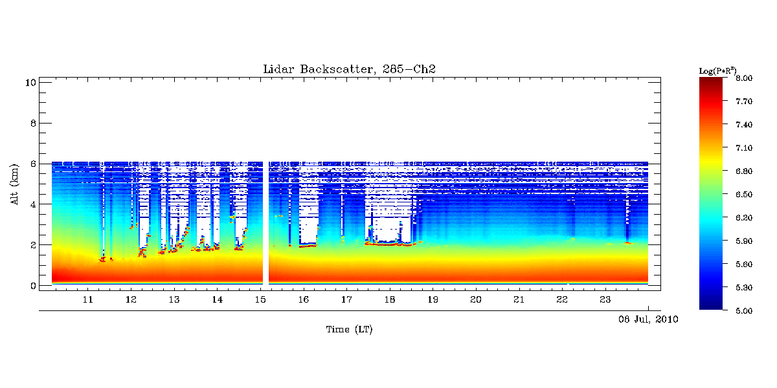Click the altitude axis label 0
This screenshot has width=777, height=388.
click(x=32, y=286)
